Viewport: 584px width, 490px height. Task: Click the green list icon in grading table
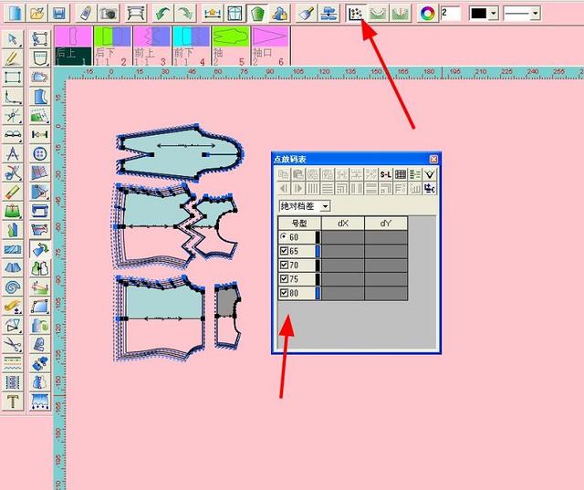[x=415, y=174]
